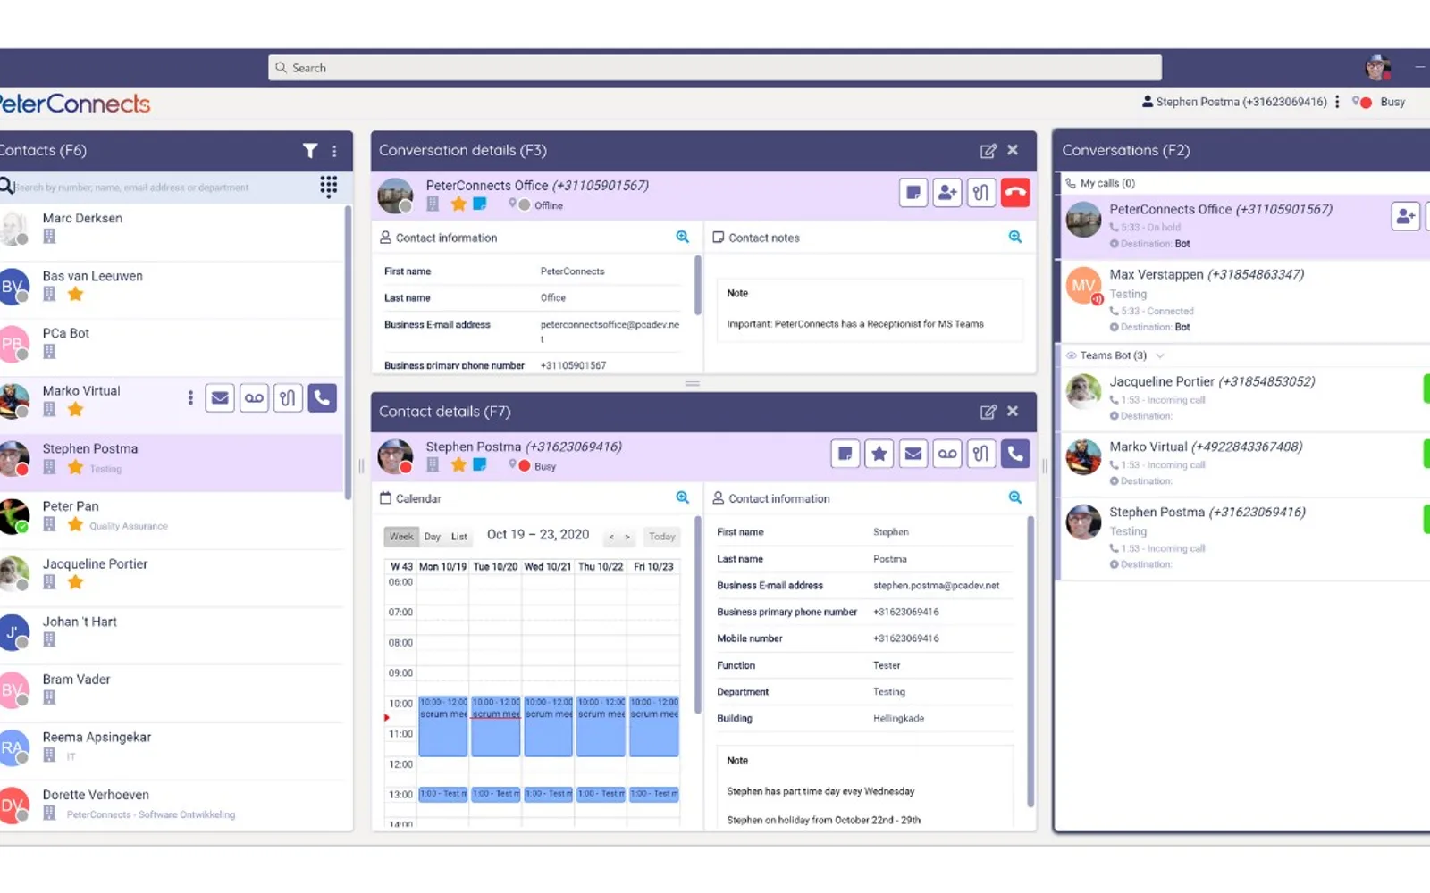Open the Contacts panel options menu
Viewport: 1430px width, 893px height.
tap(335, 151)
